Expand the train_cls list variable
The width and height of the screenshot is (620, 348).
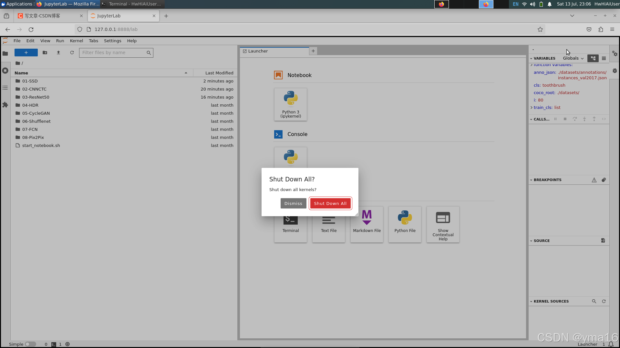[x=532, y=108]
